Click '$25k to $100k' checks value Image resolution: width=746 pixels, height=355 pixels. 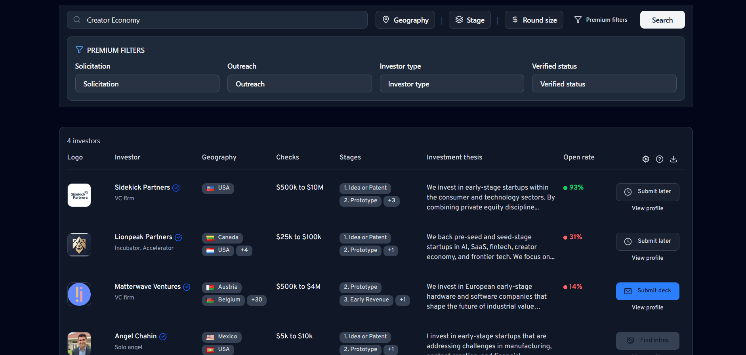pyautogui.click(x=299, y=237)
